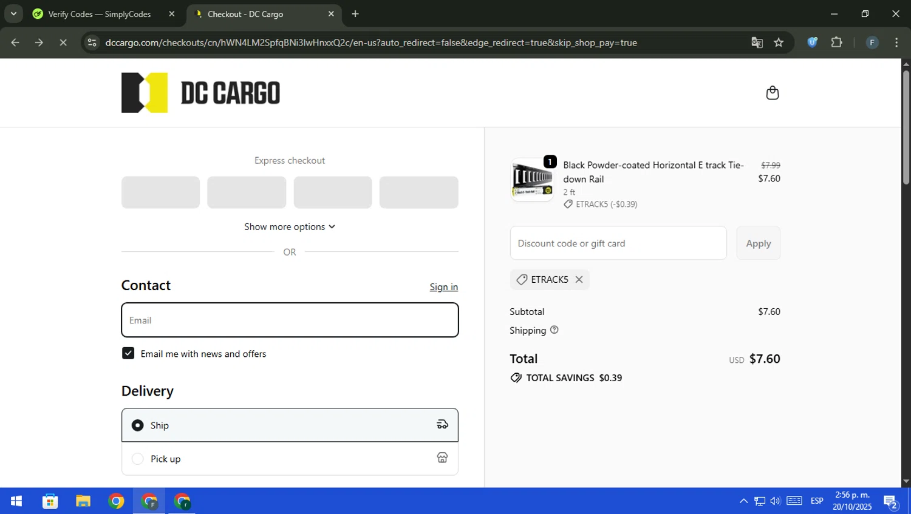Expand Show more options for express checkout
Screen dimensions: 911x514
tap(290, 226)
